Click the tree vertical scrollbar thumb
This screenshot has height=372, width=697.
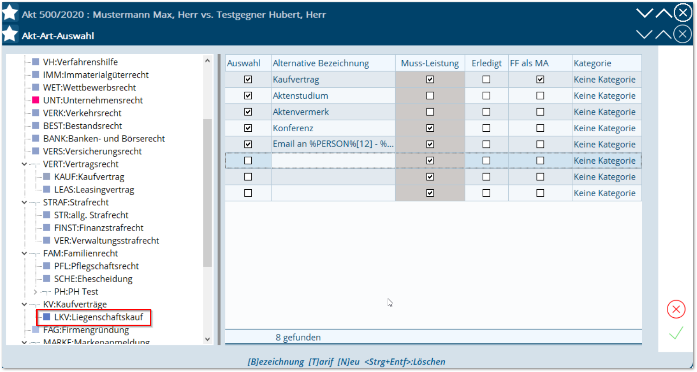pos(207,192)
